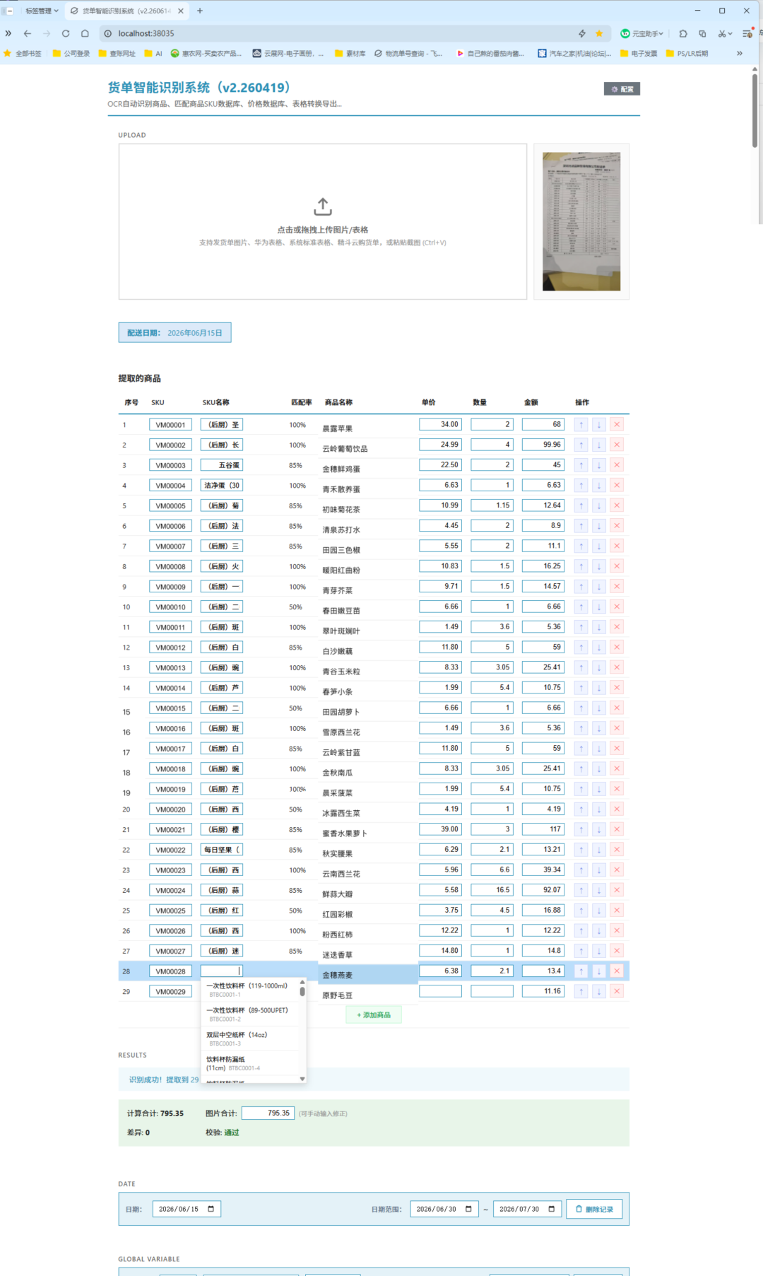Screen dimensions: 763x1276
Task: Click the 配送日期 2026年06月15日 badge
Action: click(175, 333)
